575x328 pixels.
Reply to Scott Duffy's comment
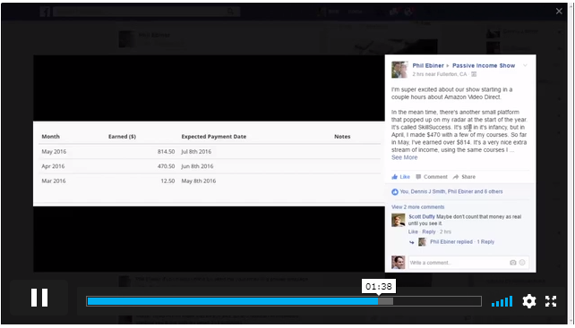pos(429,231)
